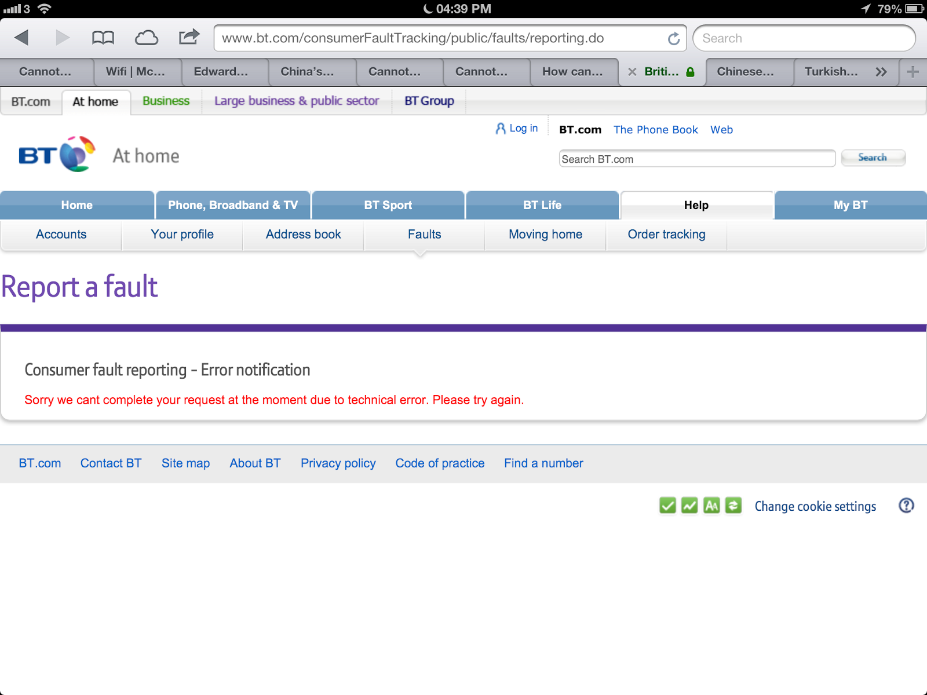Open the Help menu tab
Image resolution: width=927 pixels, height=695 pixels.
point(696,205)
